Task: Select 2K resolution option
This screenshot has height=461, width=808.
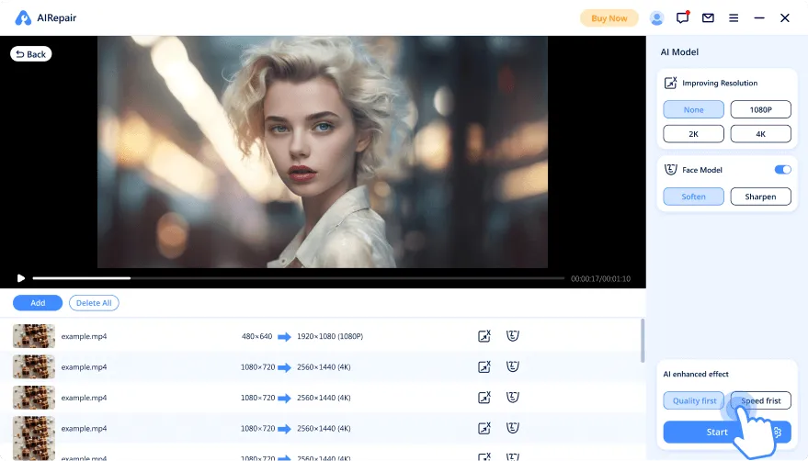Action: point(693,134)
